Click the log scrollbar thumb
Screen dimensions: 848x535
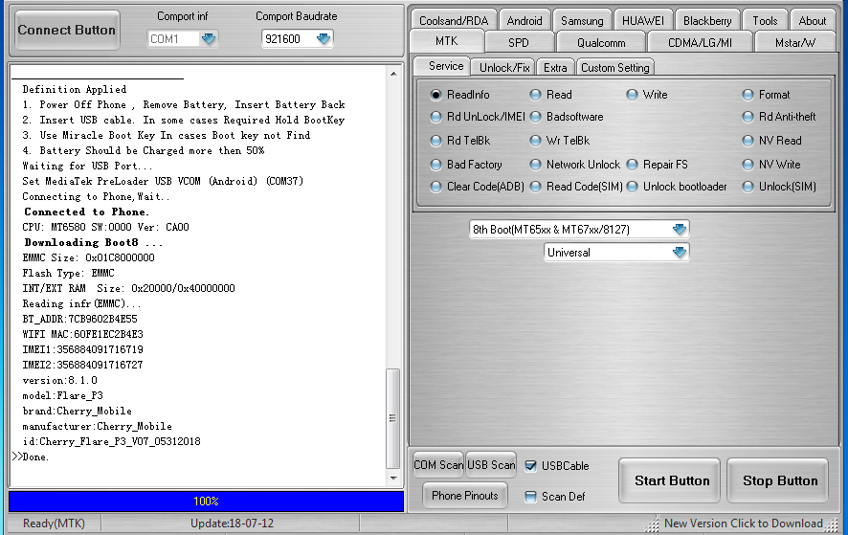393,418
